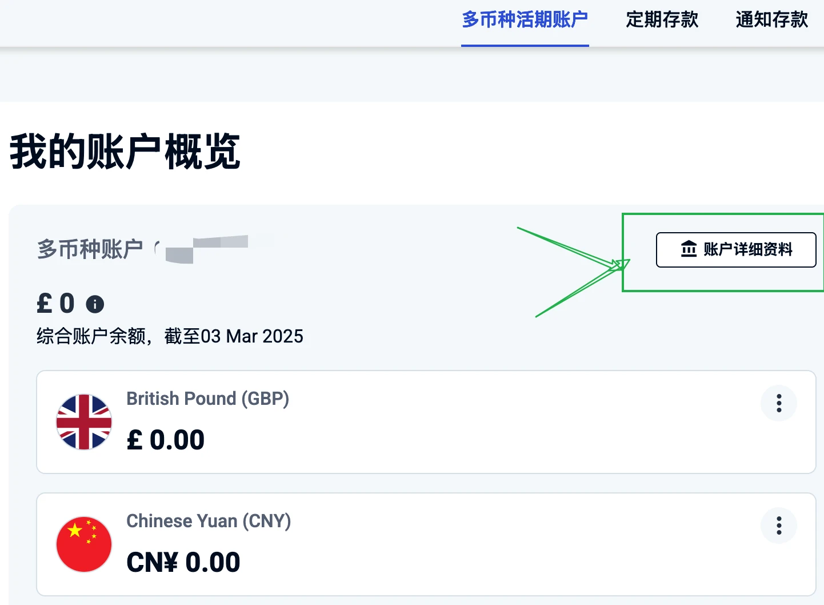Image resolution: width=824 pixels, height=605 pixels.
Task: Click the British Pound (GBP) label
Action: (208, 398)
